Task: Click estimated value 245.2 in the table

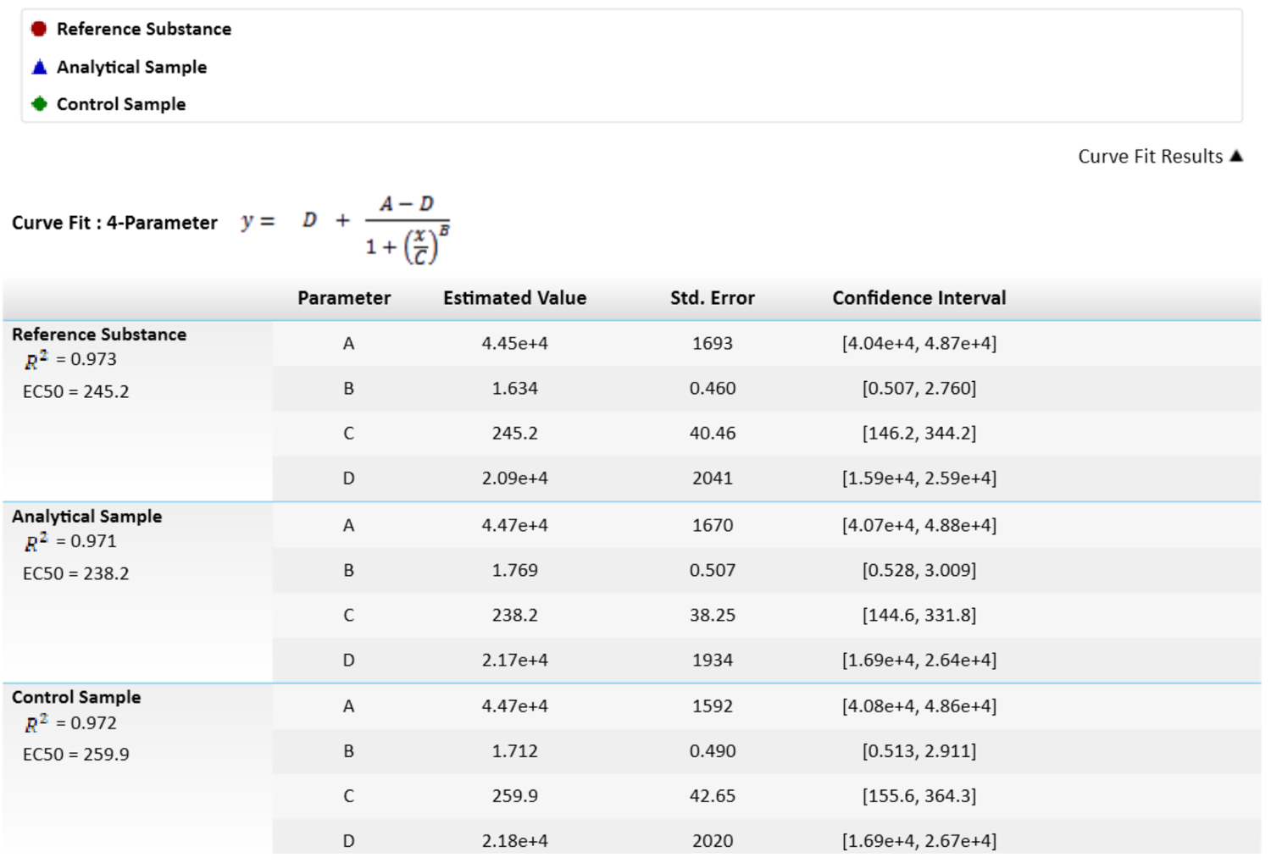Action: pos(514,434)
